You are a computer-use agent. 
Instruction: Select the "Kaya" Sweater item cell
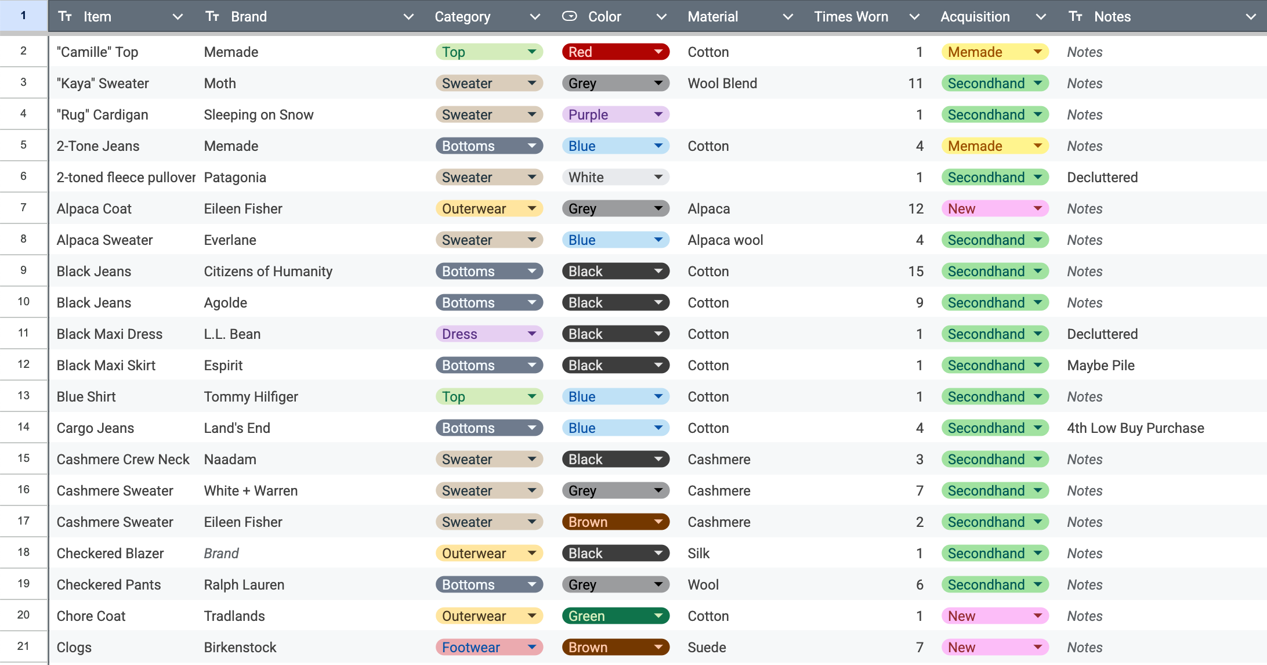point(123,83)
